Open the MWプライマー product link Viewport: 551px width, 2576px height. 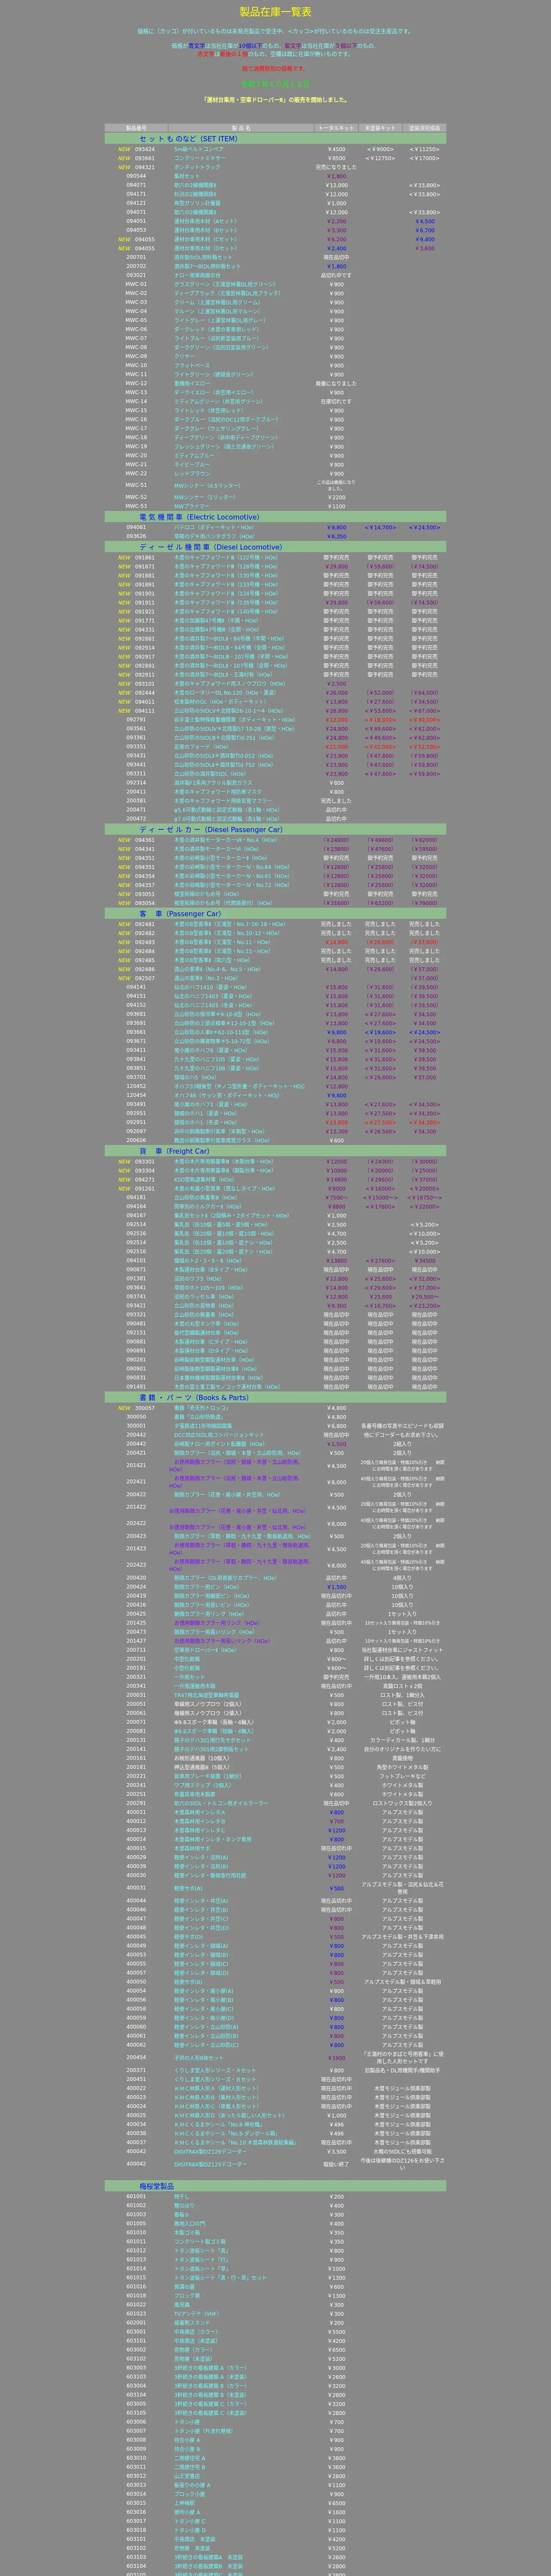(x=192, y=506)
